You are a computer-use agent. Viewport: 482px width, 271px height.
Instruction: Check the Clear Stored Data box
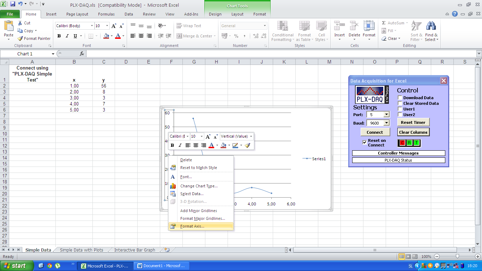pos(400,103)
